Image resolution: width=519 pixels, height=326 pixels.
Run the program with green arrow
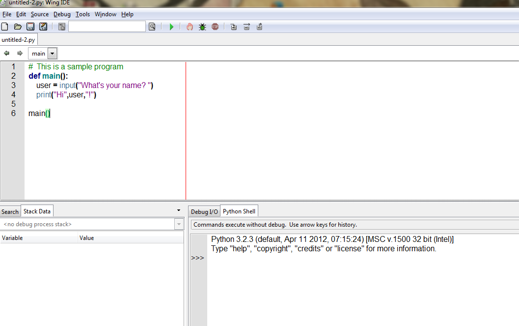pos(171,27)
